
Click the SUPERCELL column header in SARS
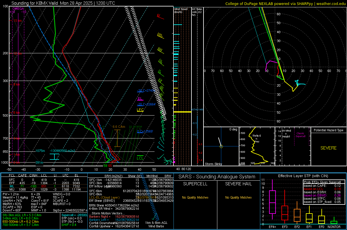195,184
